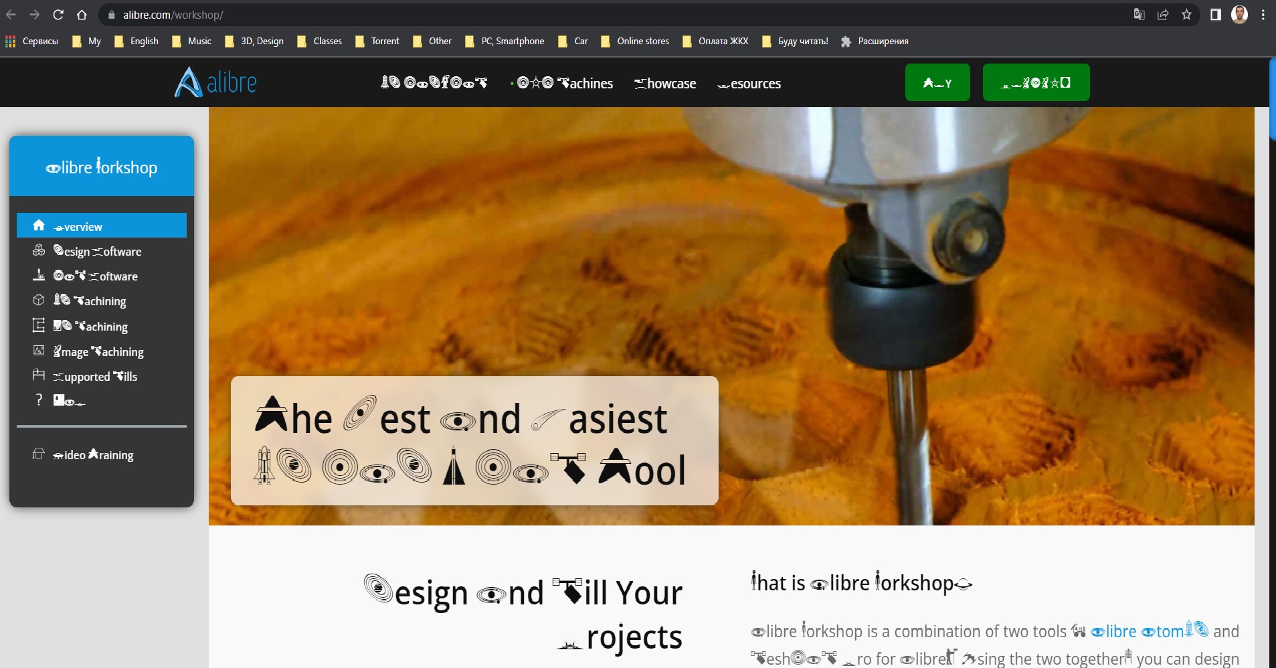Open the Сервисы apps grid

pos(31,41)
